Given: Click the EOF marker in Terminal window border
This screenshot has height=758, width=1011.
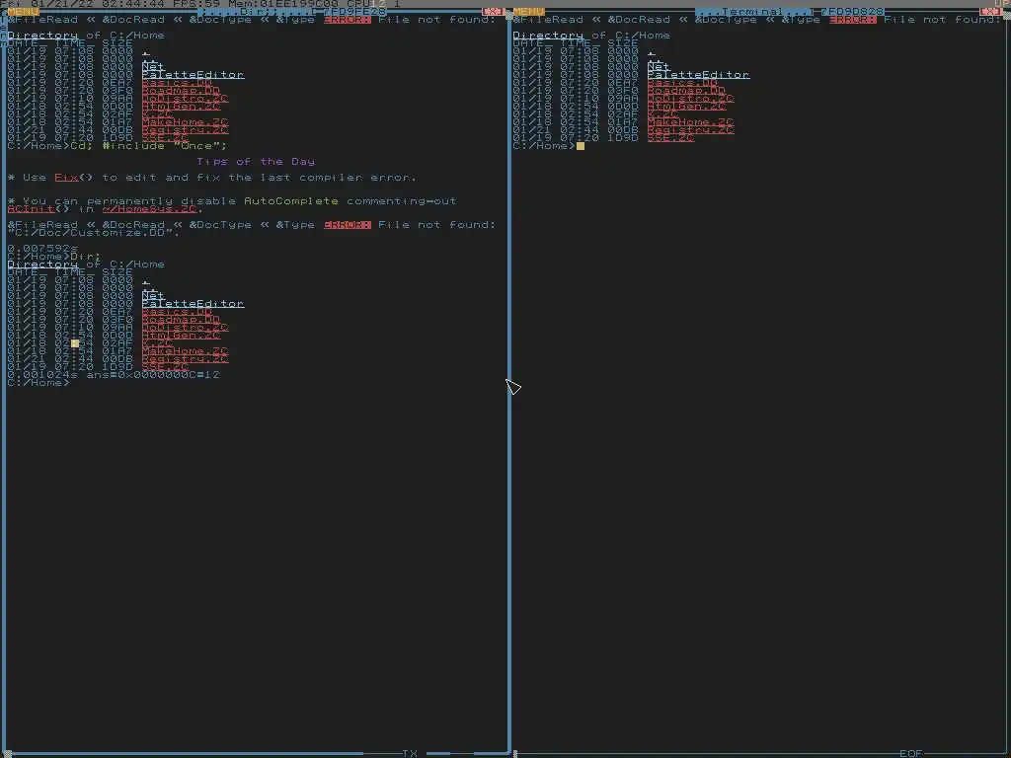Looking at the screenshot, I should (x=911, y=753).
